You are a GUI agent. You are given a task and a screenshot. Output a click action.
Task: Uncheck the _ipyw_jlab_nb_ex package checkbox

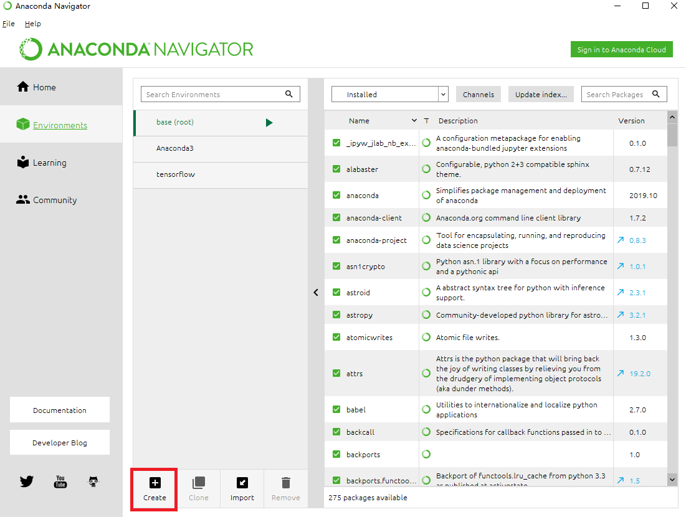[336, 143]
